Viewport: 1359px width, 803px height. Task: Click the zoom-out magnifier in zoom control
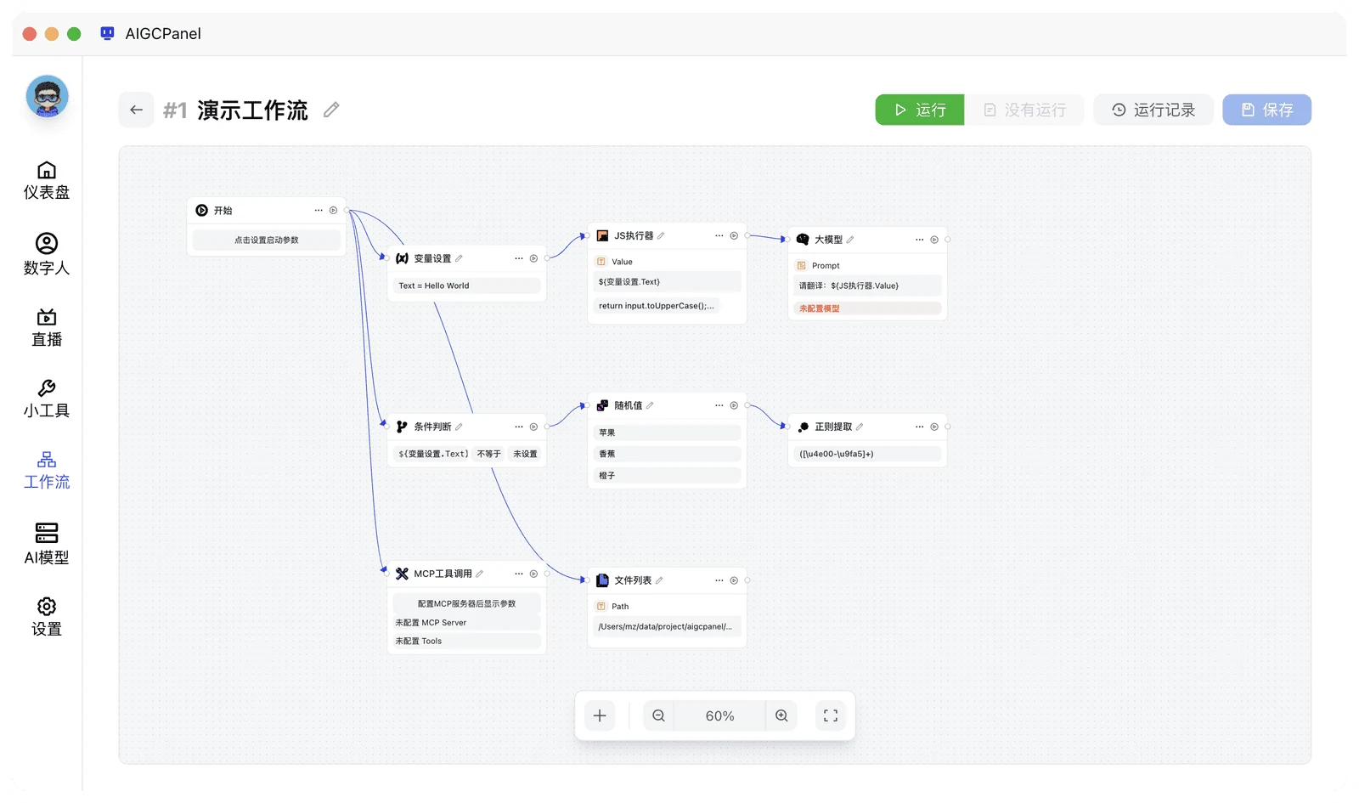658,715
